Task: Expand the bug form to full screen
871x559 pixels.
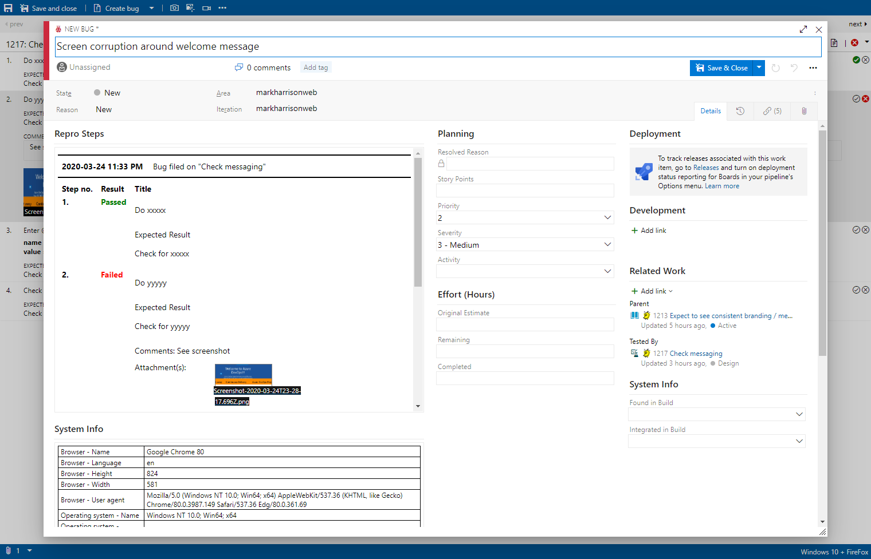Action: pyautogui.click(x=803, y=29)
